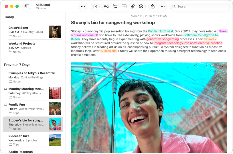Select the pink building thumbnail
This screenshot has height=154, width=233.
[x=55, y=93]
